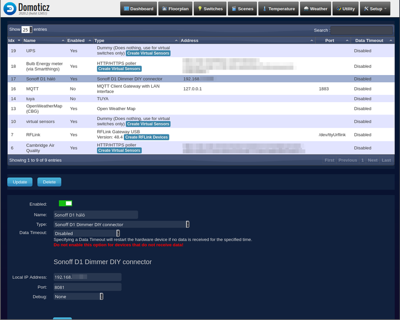Open the Dashboard page
400x320 pixels.
(x=138, y=9)
